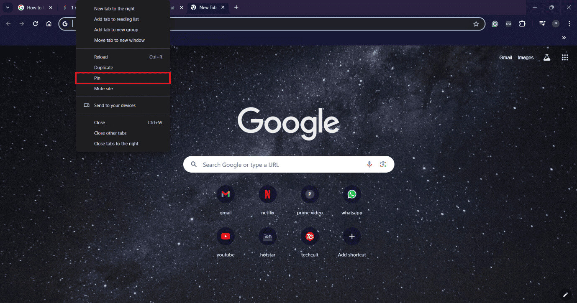Click the browser back arrow
This screenshot has height=303, width=577.
[8, 24]
